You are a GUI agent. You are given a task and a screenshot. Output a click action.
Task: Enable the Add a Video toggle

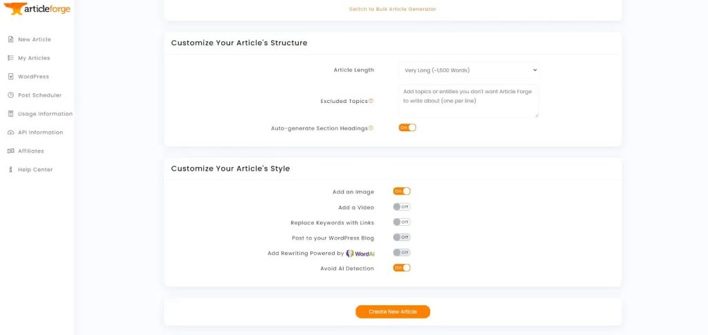(x=402, y=207)
